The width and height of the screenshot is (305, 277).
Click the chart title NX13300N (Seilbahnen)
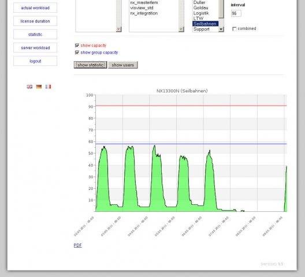click(182, 91)
